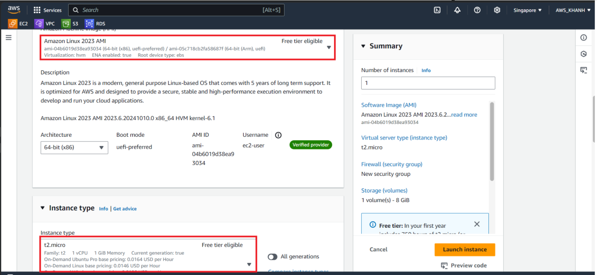Click the Preview code icon

444,265
